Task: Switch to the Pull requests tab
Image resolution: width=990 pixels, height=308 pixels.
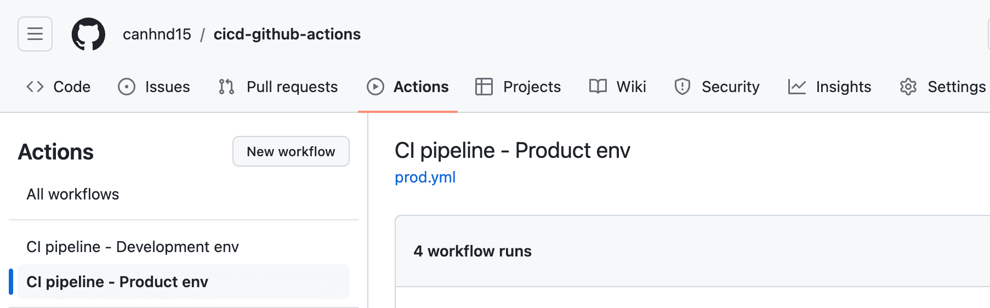Action: pyautogui.click(x=292, y=87)
